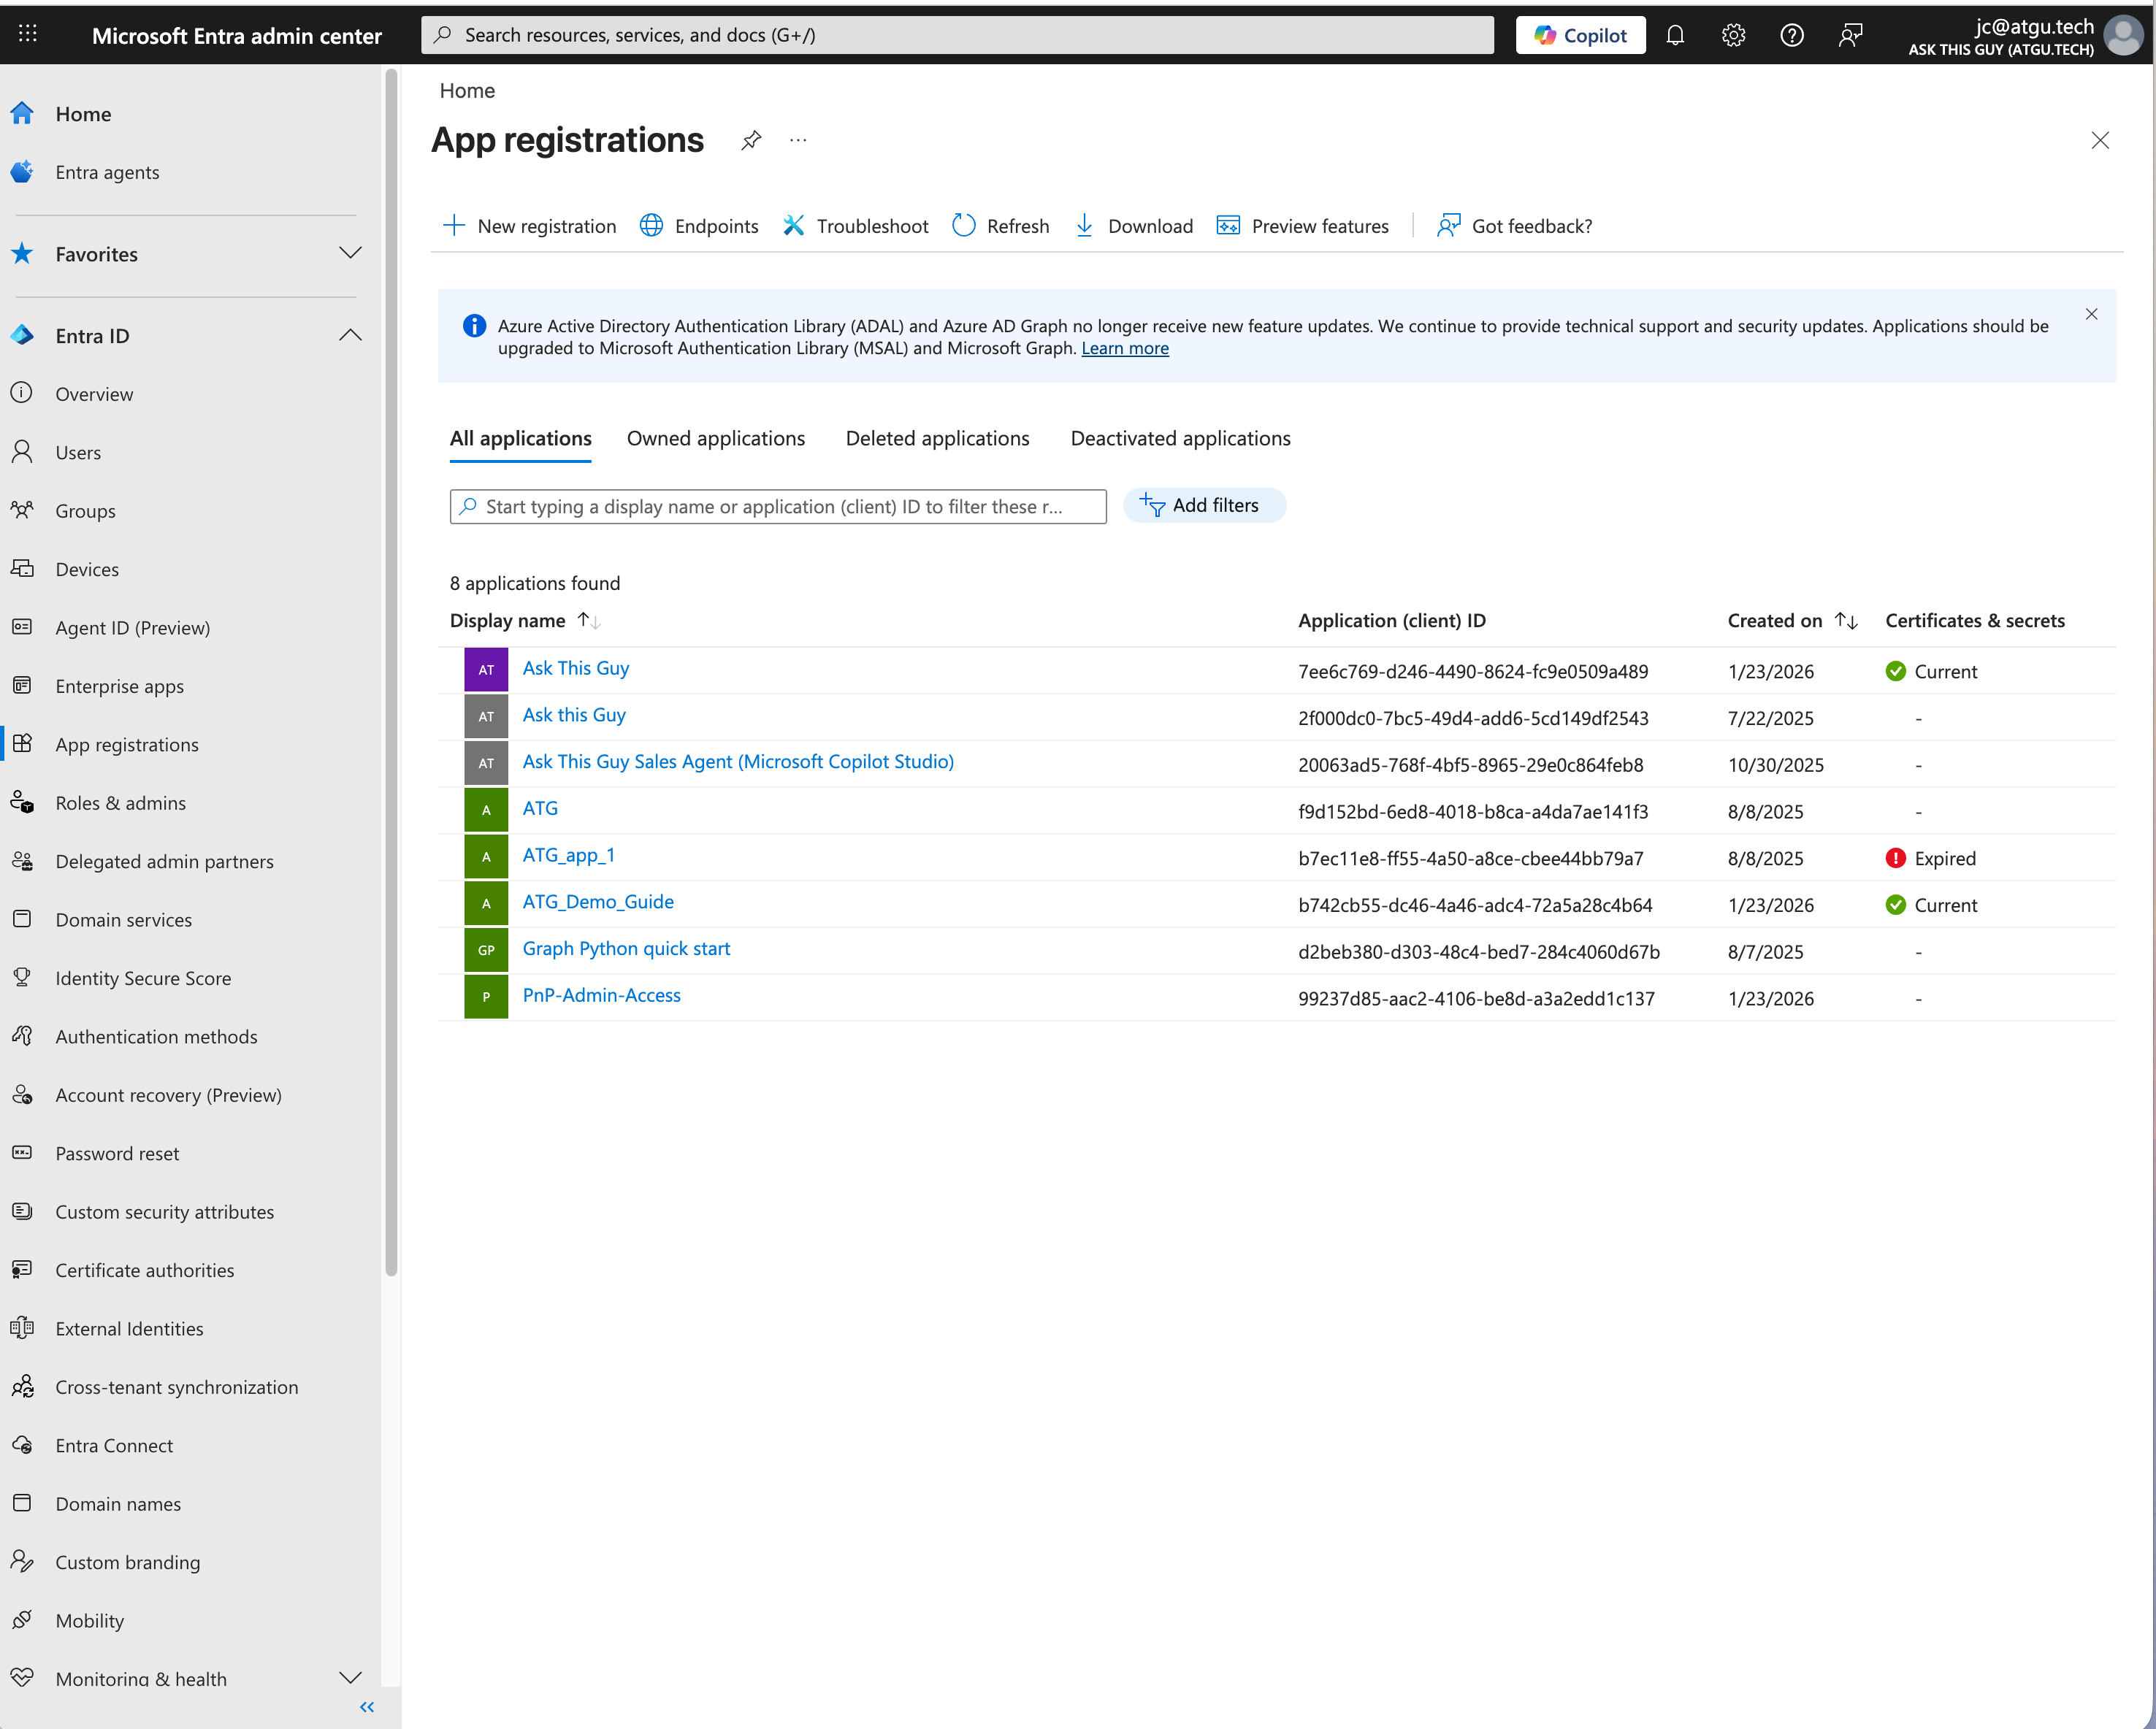Open the ellipsis menu beside the pin
Screen dimensions: 2156x1729
[797, 140]
